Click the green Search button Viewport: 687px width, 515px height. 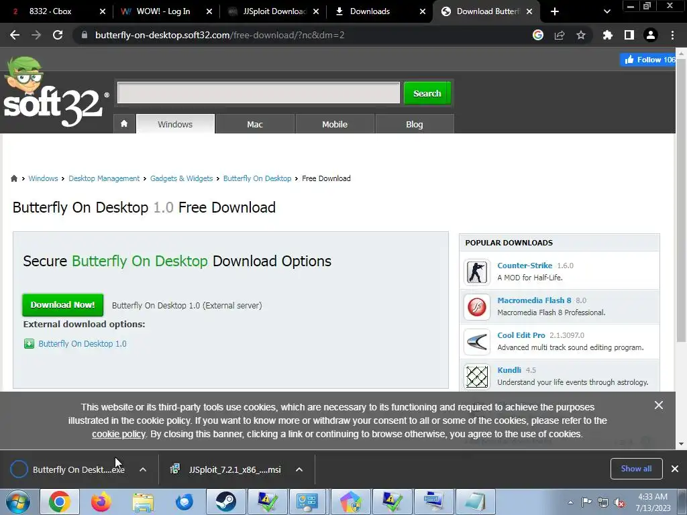pyautogui.click(x=427, y=93)
